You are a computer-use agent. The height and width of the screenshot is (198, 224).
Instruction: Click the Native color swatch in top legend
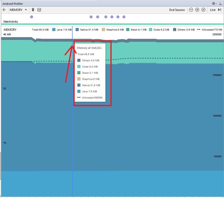click(77, 30)
